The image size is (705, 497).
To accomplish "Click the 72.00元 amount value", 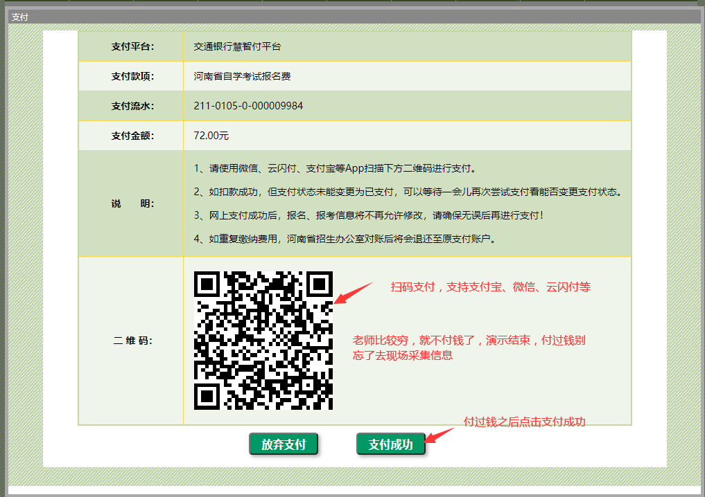I will 211,136.
